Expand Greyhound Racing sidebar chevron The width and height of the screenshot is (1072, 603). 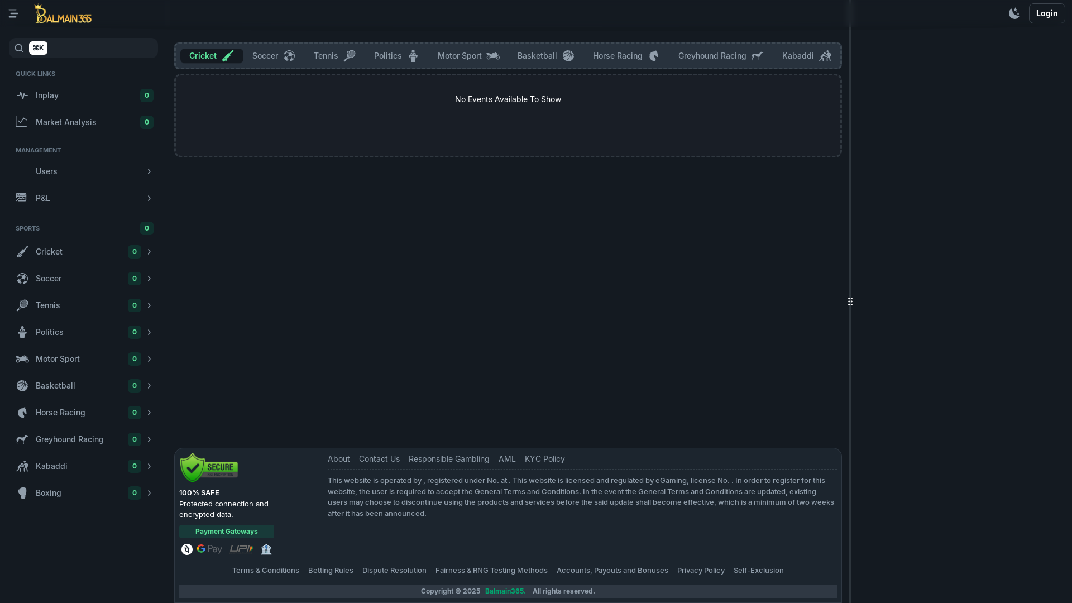pyautogui.click(x=149, y=439)
